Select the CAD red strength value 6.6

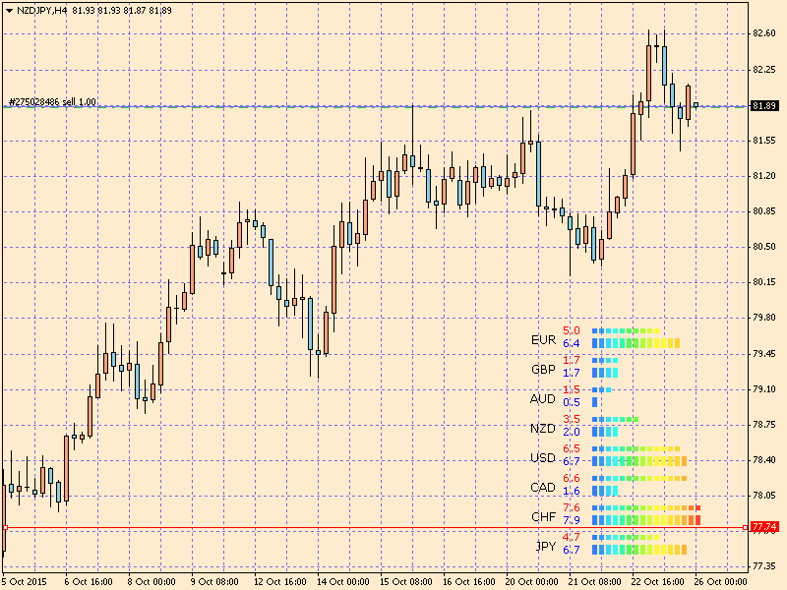pos(572,478)
